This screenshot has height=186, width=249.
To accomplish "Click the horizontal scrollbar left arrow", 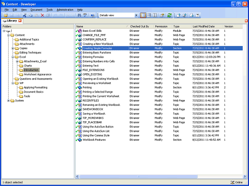I will 77,176.
